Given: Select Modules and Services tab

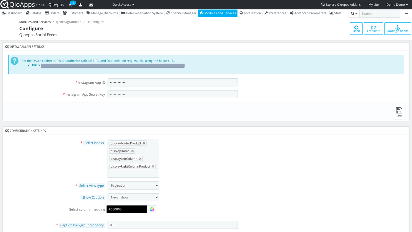Looking at the screenshot, I should tap(218, 13).
